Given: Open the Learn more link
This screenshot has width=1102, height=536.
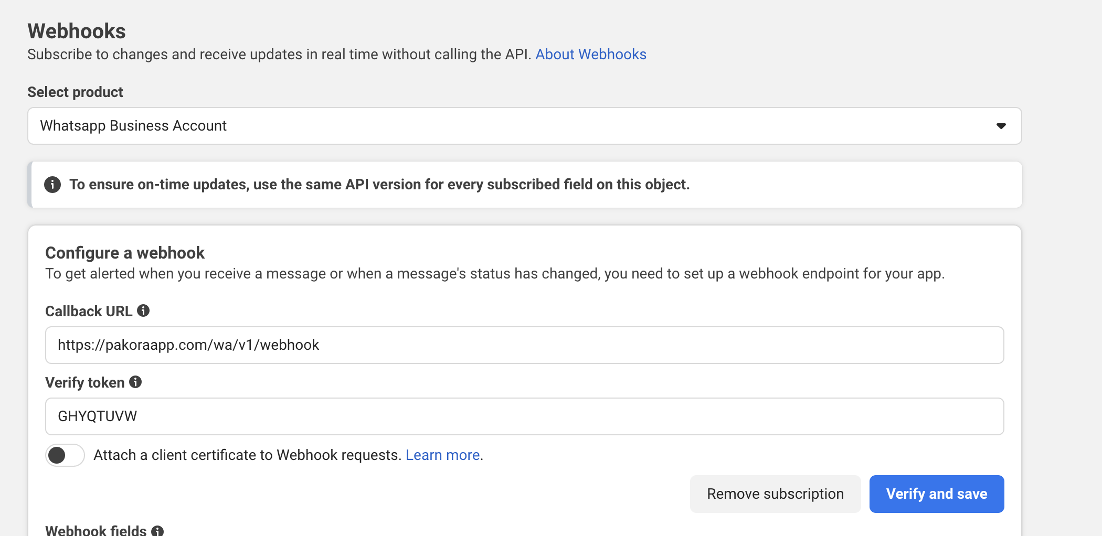Looking at the screenshot, I should coord(442,455).
